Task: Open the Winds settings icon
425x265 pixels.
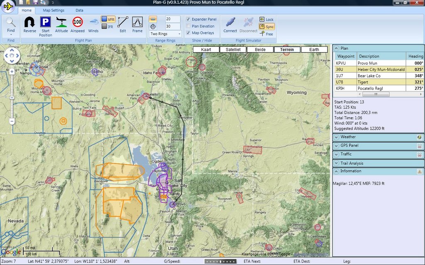Action: click(x=93, y=23)
